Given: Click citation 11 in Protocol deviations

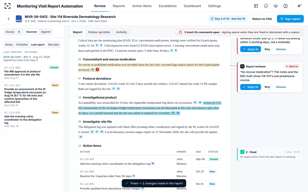Looking at the screenshot, I should click(x=113, y=89).
